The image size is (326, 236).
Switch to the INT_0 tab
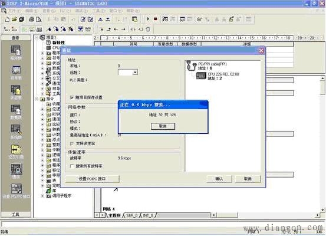148,215
